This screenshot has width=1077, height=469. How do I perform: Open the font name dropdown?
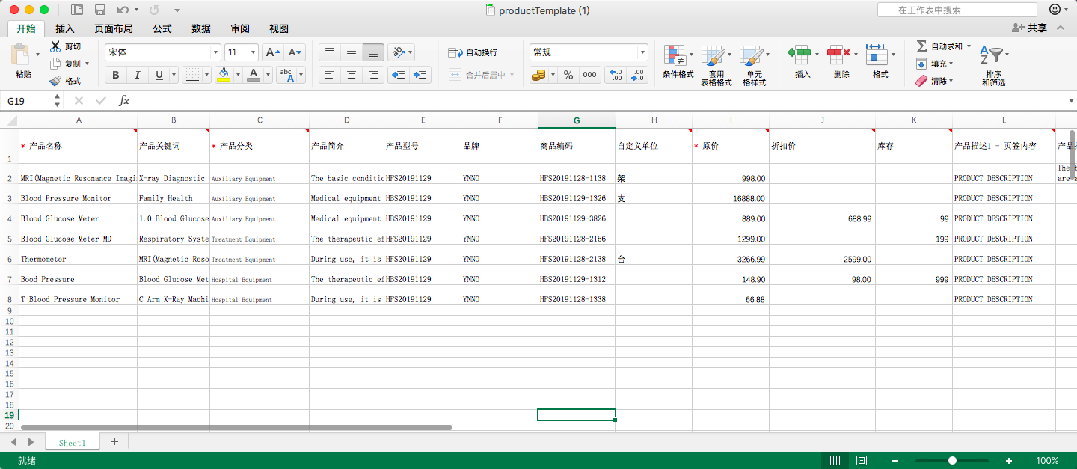(x=215, y=52)
